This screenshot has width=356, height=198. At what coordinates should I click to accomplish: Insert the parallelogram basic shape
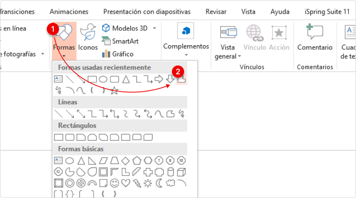pos(103,161)
